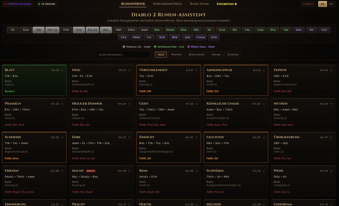The height and width of the screenshot is (206, 339).
Task: Toggle the Ith rune
Action: [x=79, y=30]
